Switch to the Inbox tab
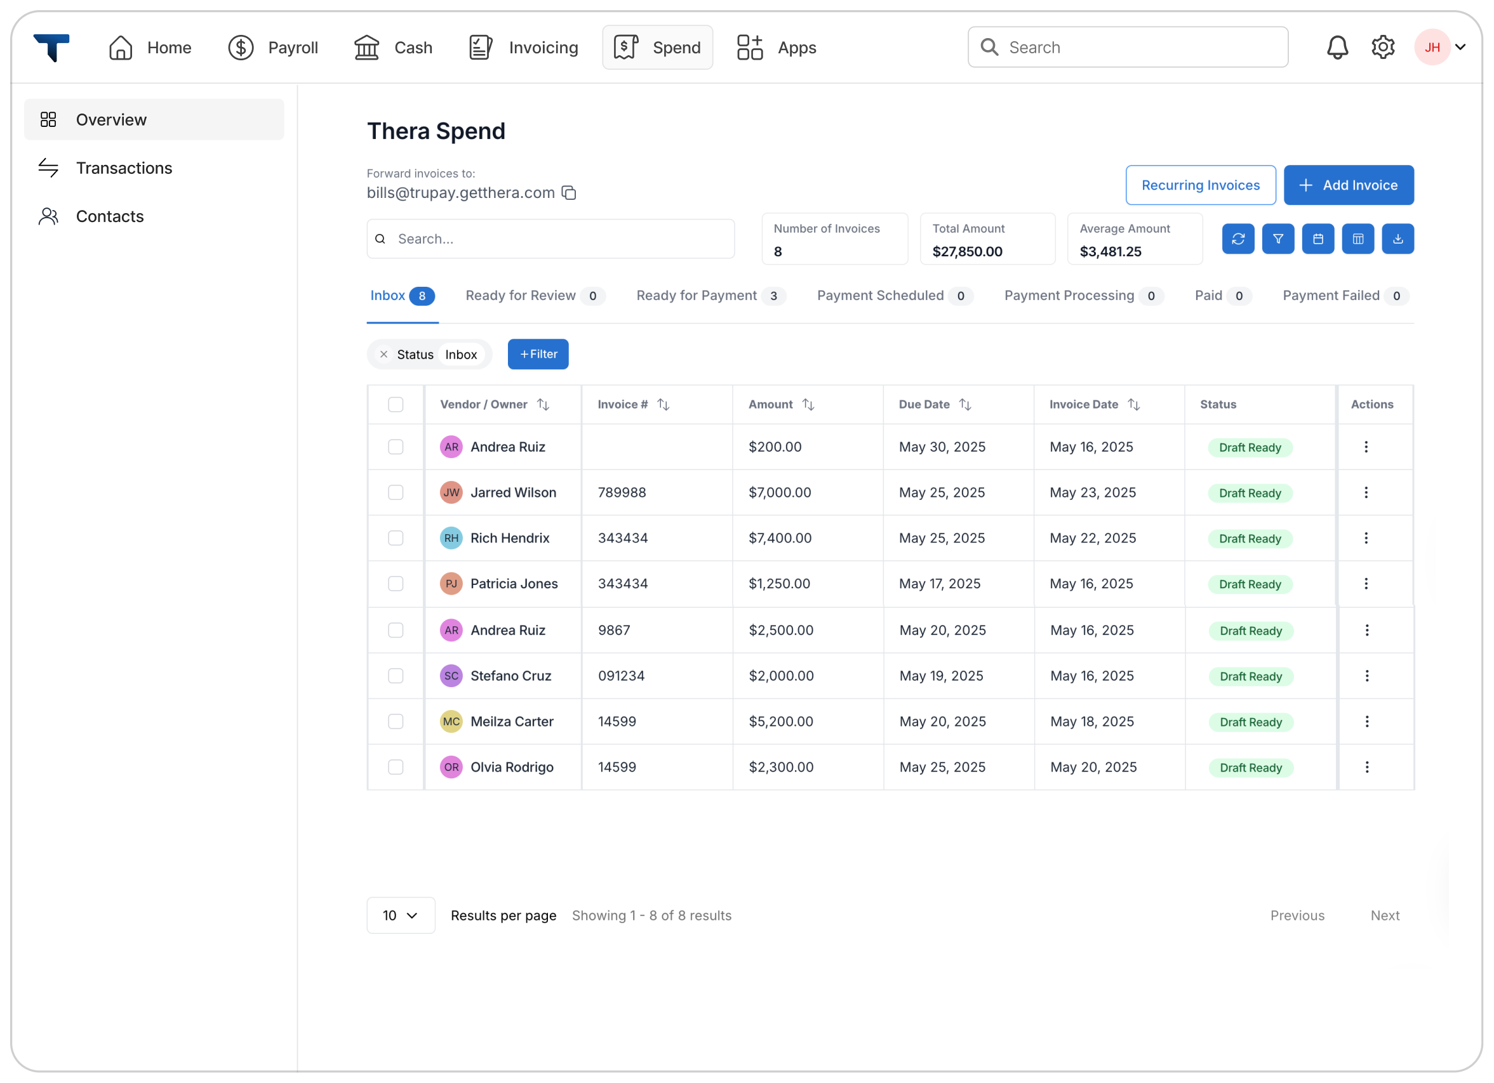The height and width of the screenshot is (1083, 1494). pyautogui.click(x=403, y=296)
